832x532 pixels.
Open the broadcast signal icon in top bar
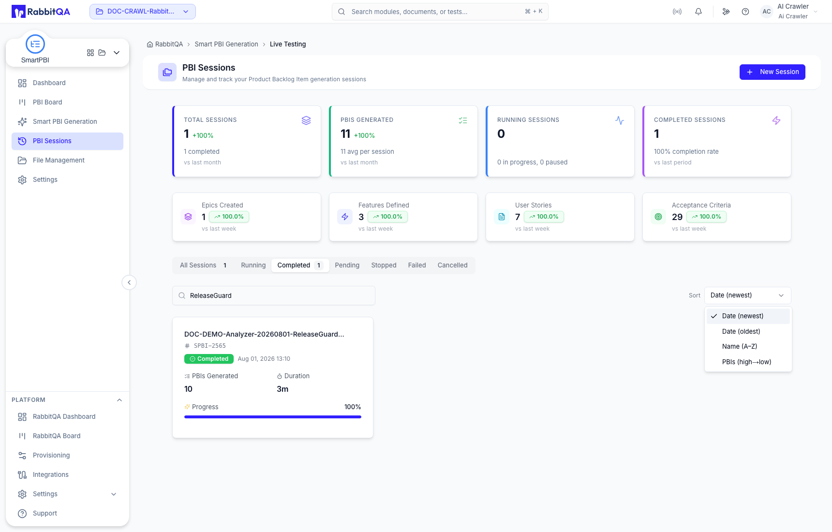pyautogui.click(x=677, y=12)
